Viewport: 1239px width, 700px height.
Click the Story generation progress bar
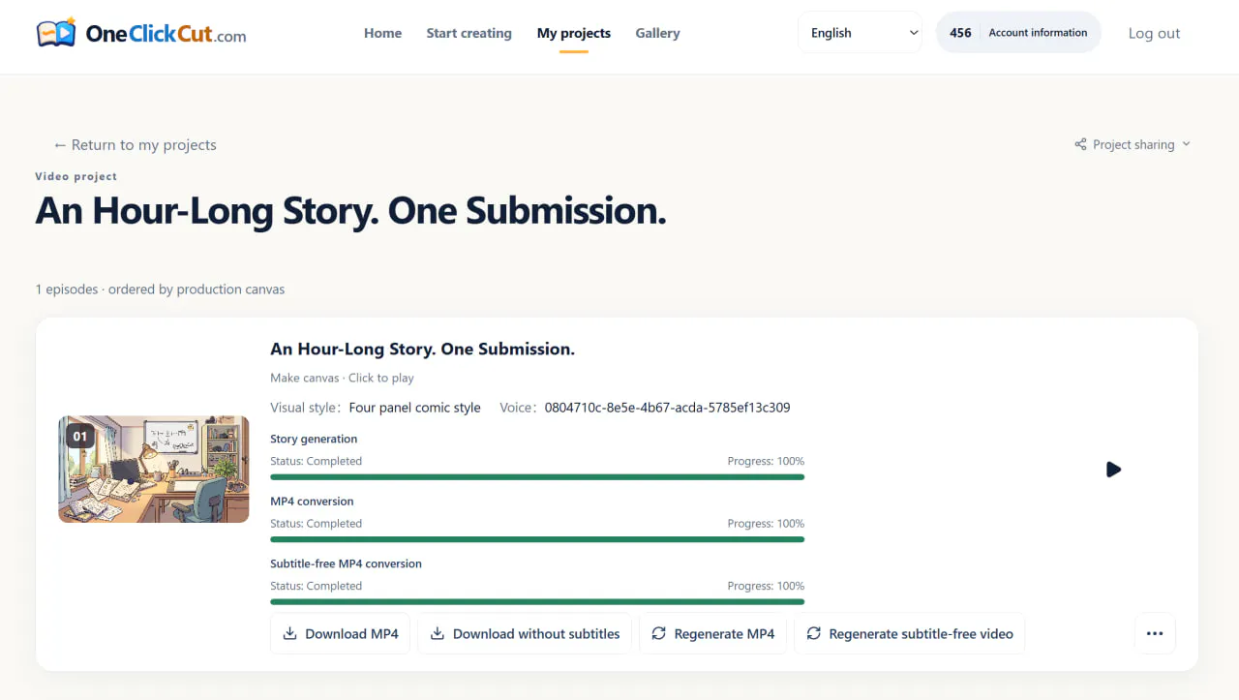(537, 476)
